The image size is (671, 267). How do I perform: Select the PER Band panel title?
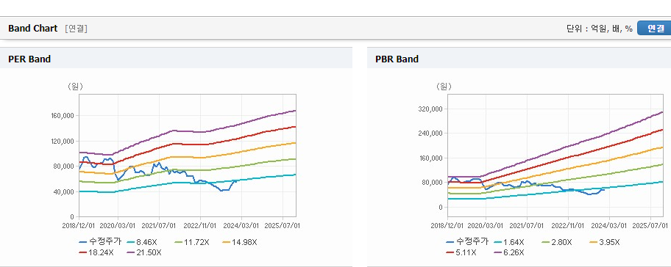[x=29, y=59]
